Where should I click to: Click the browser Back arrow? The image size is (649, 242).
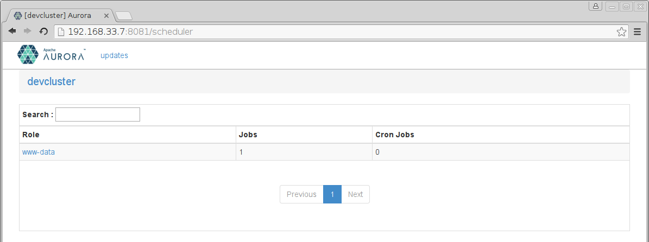pyautogui.click(x=12, y=32)
